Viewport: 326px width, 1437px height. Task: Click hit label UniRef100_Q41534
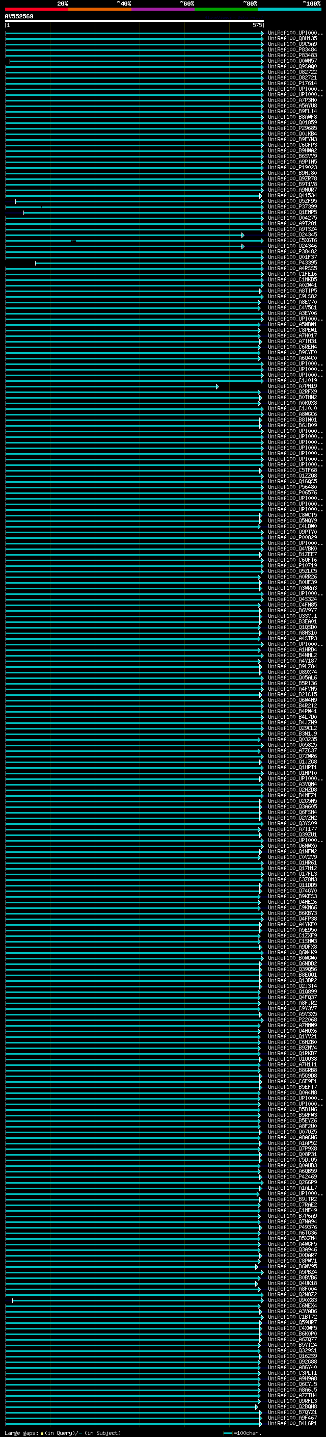pos(292,196)
